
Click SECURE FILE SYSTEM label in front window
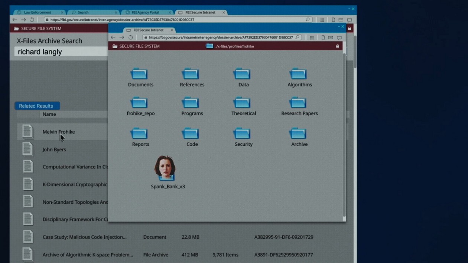click(x=139, y=46)
